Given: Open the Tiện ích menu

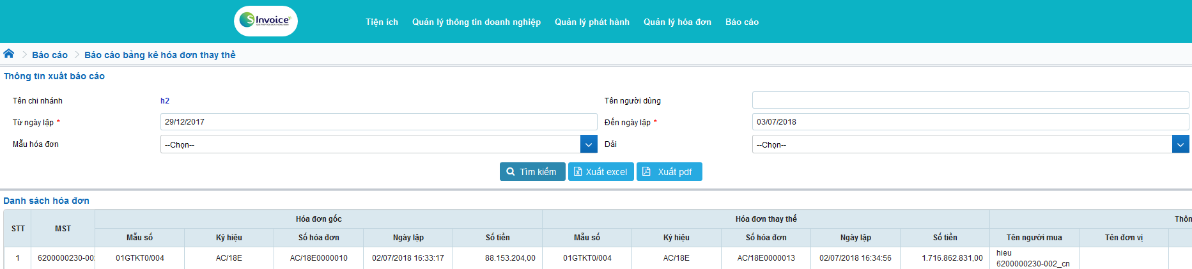Looking at the screenshot, I should [382, 22].
